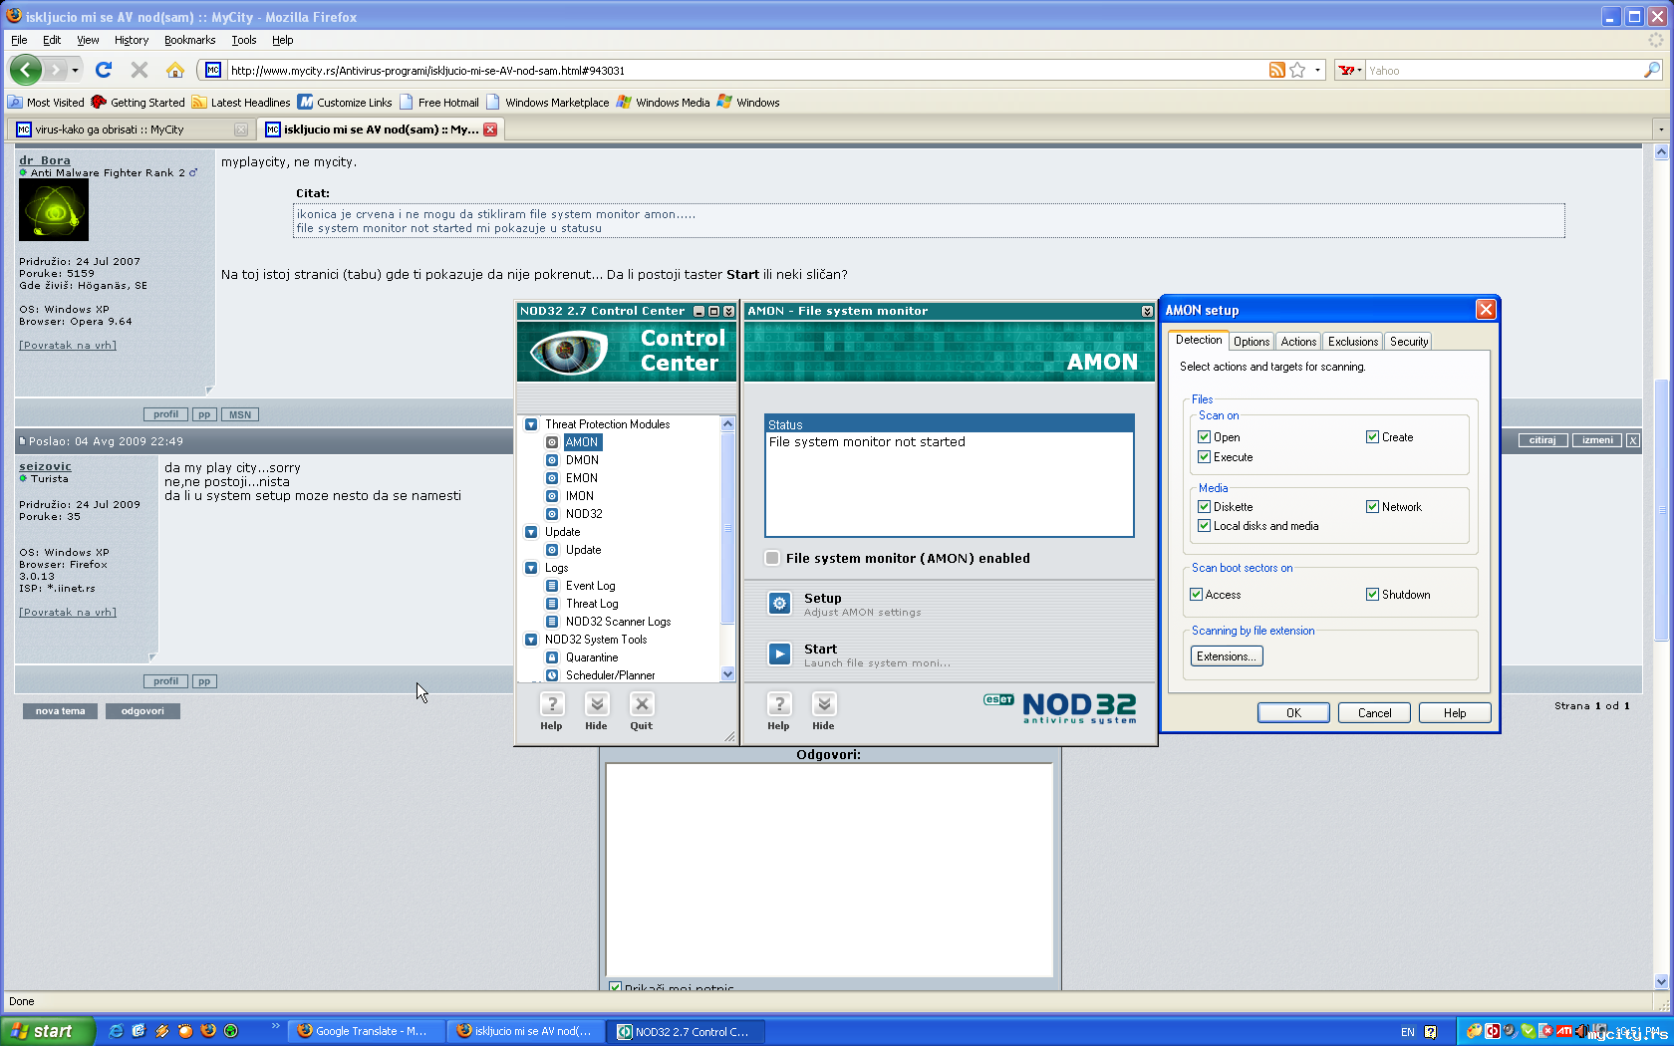Switch to Google Translate taskbar button
The width and height of the screenshot is (1674, 1046).
click(x=367, y=1031)
